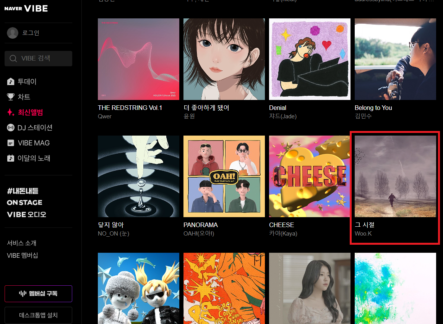The image size is (443, 324).
Task: Open the Belong to You album cover
Action: coord(395,59)
